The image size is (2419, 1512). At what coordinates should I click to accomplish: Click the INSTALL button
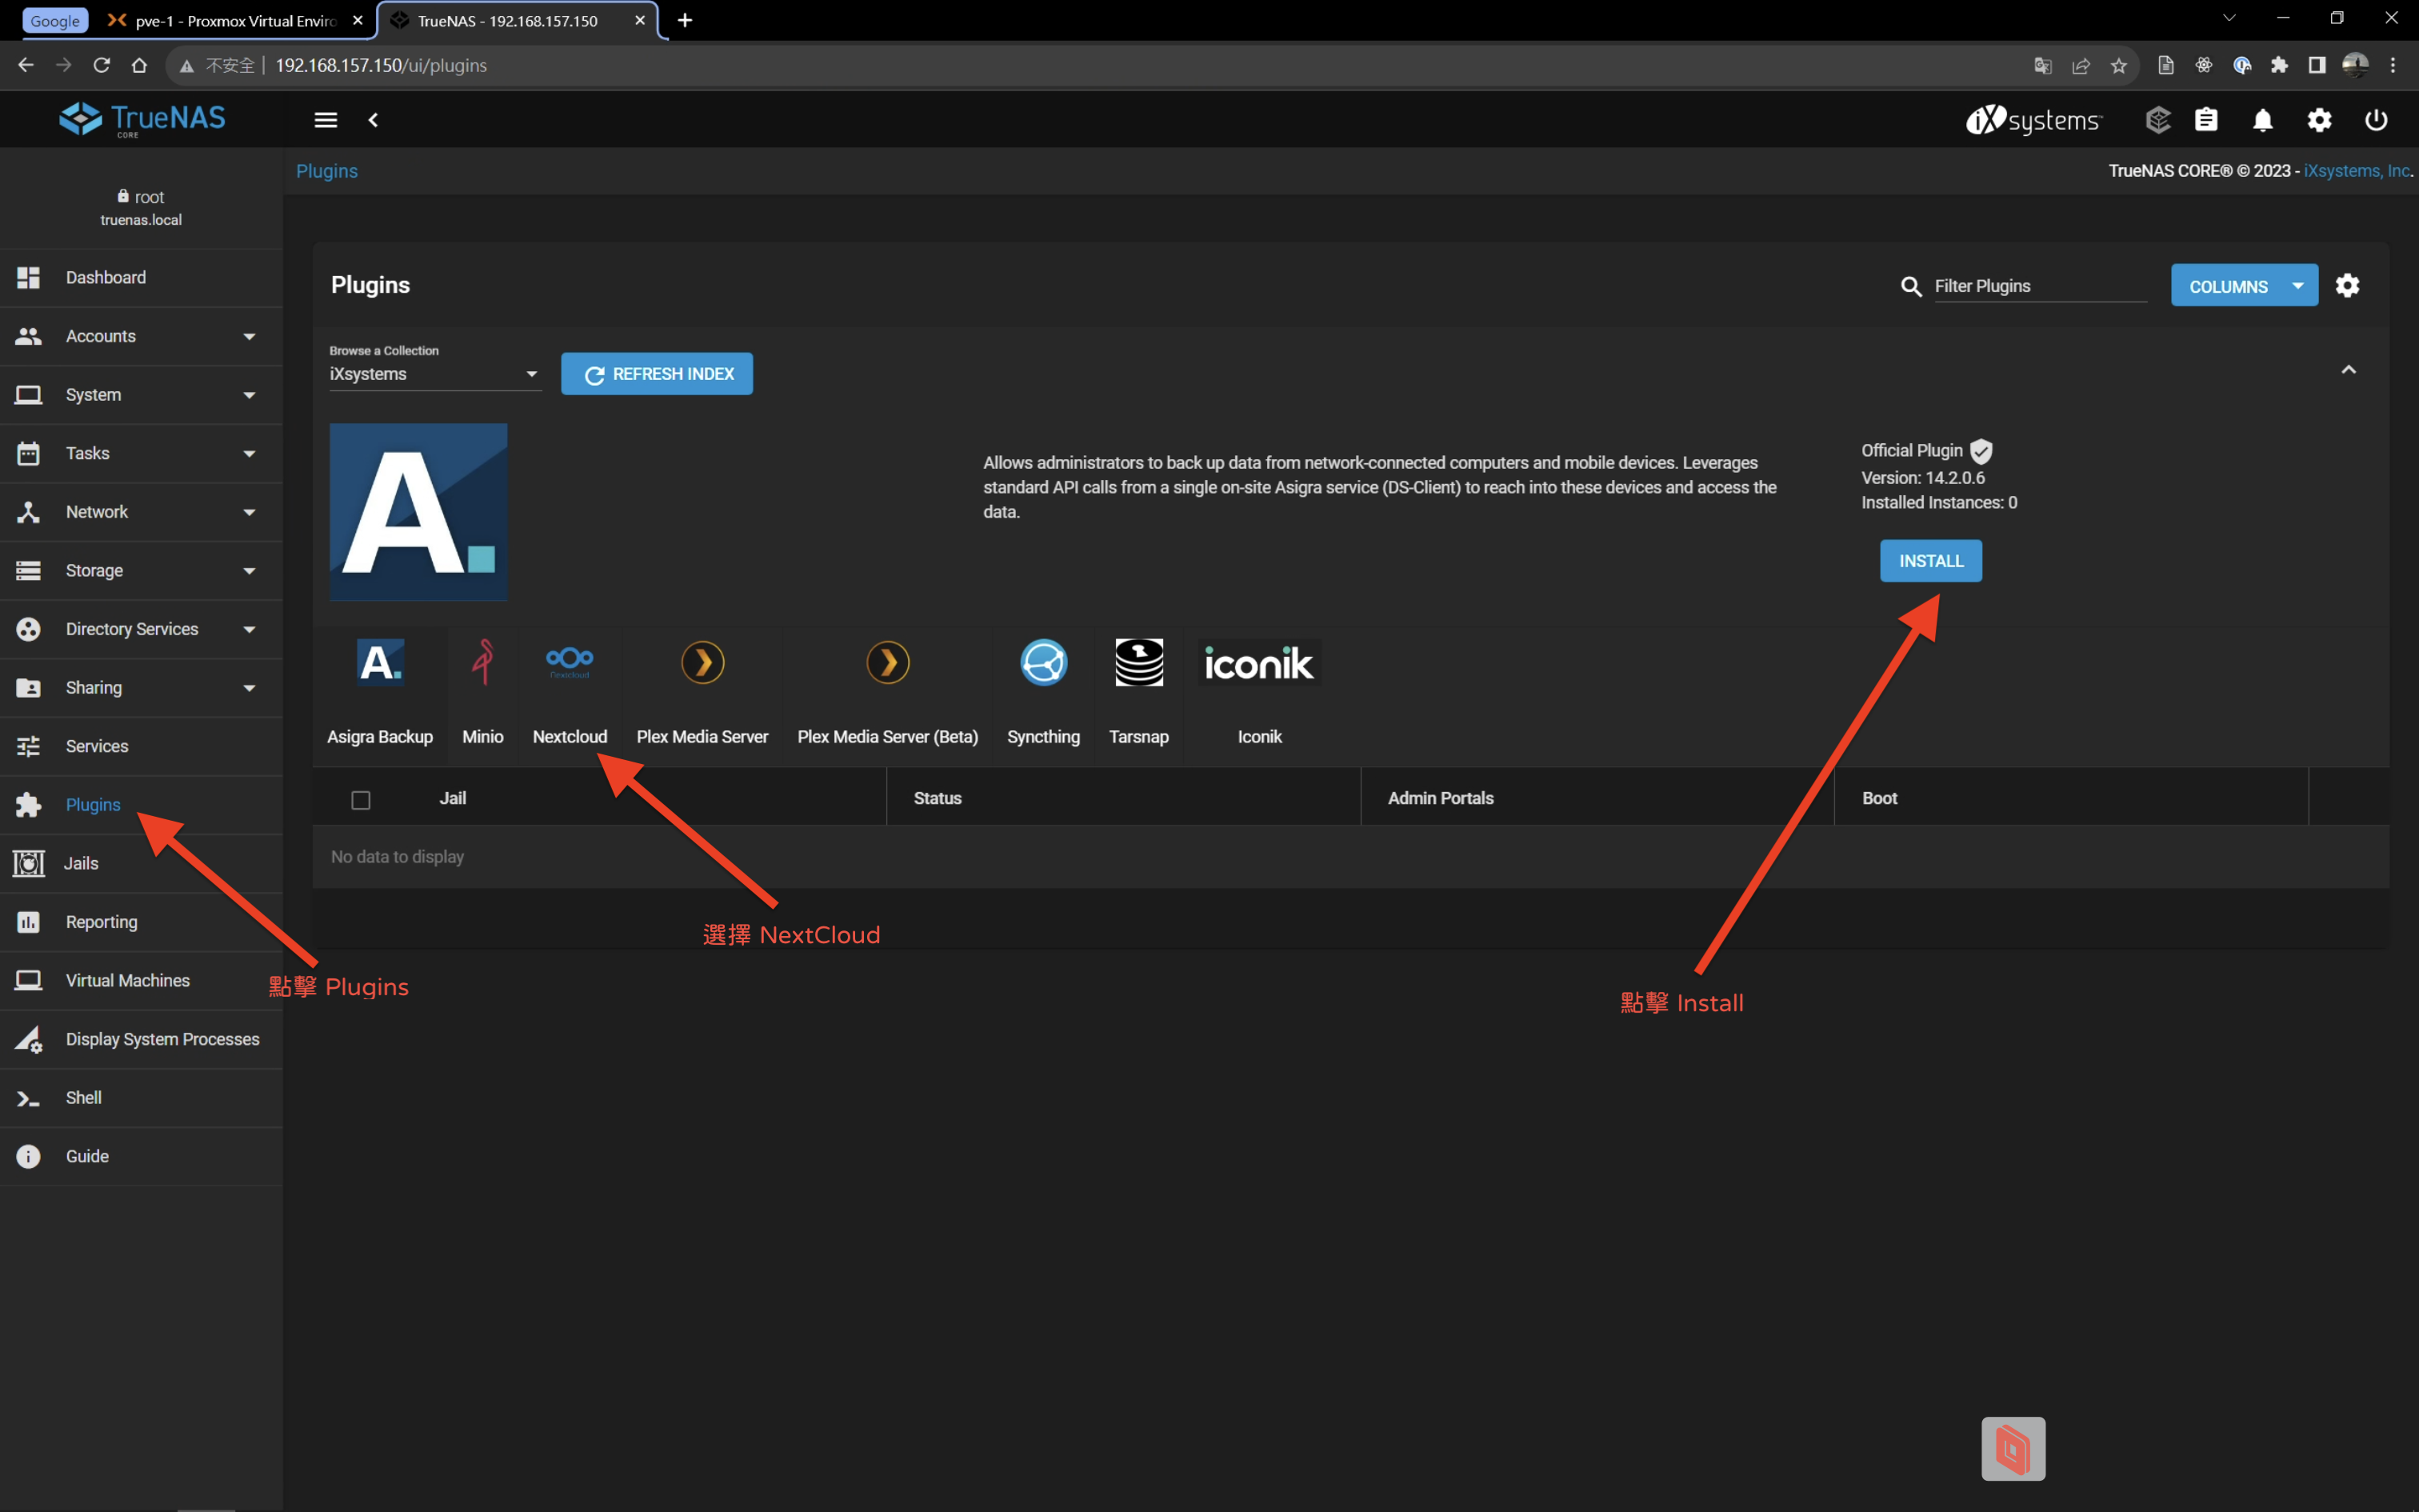(x=1930, y=561)
